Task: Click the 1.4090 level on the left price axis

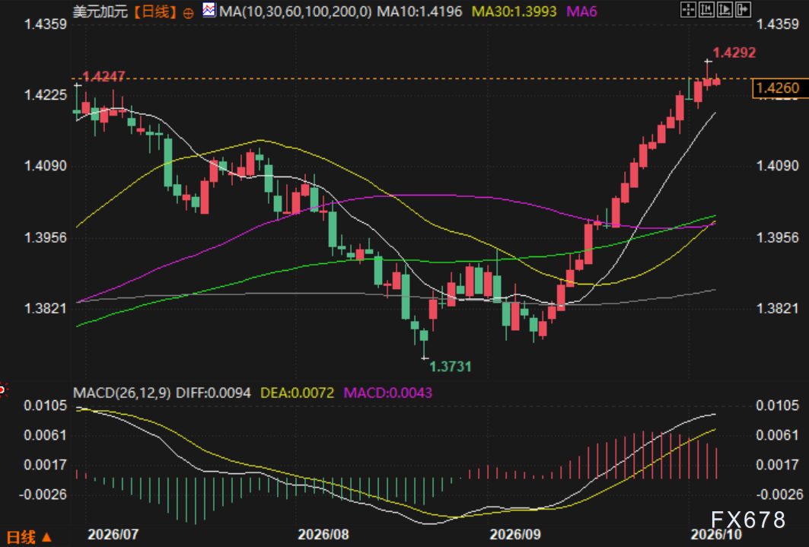Action: [x=46, y=166]
